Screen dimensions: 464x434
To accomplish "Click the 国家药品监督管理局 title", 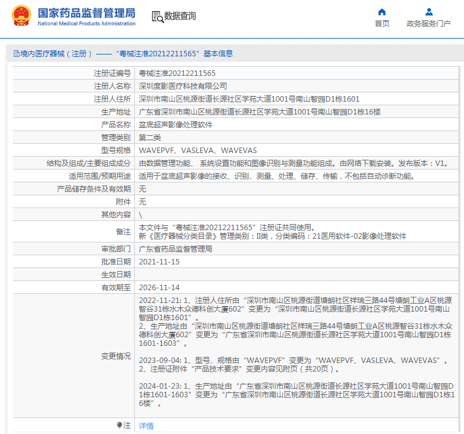I will click(x=86, y=13).
